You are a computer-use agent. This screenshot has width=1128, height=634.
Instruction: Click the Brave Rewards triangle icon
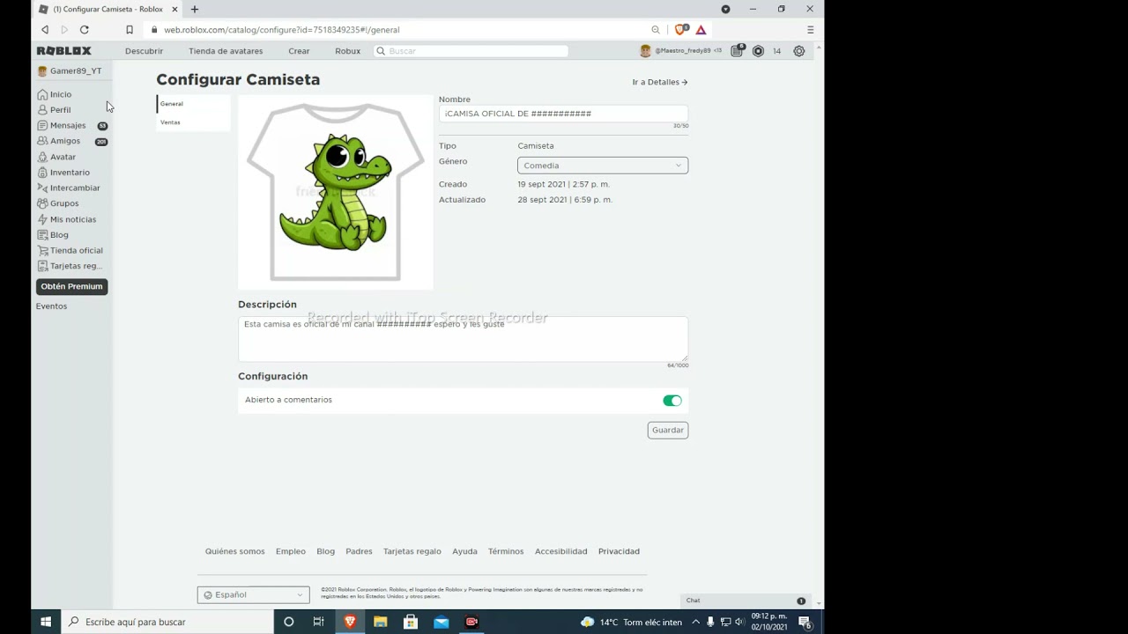pyautogui.click(x=701, y=29)
